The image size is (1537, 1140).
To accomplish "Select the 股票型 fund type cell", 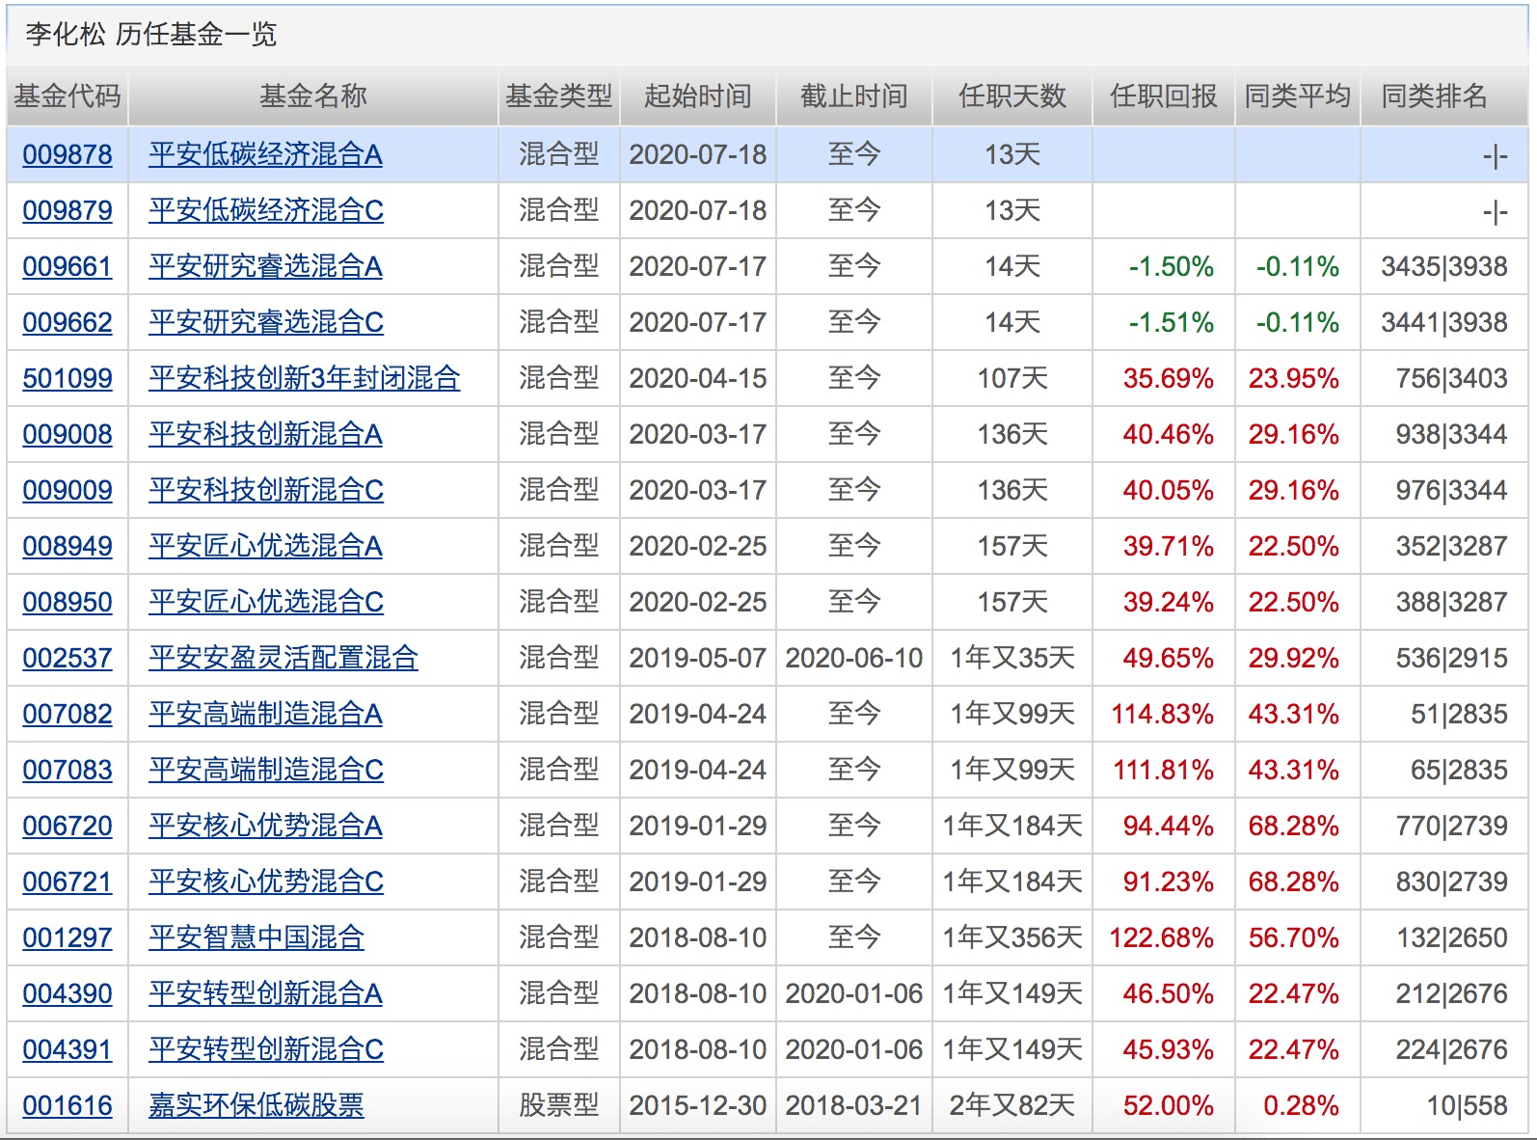I will coord(559,1105).
